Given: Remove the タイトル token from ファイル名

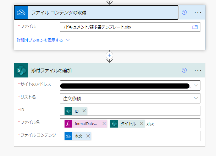Looking at the screenshot, I should click(142, 124).
